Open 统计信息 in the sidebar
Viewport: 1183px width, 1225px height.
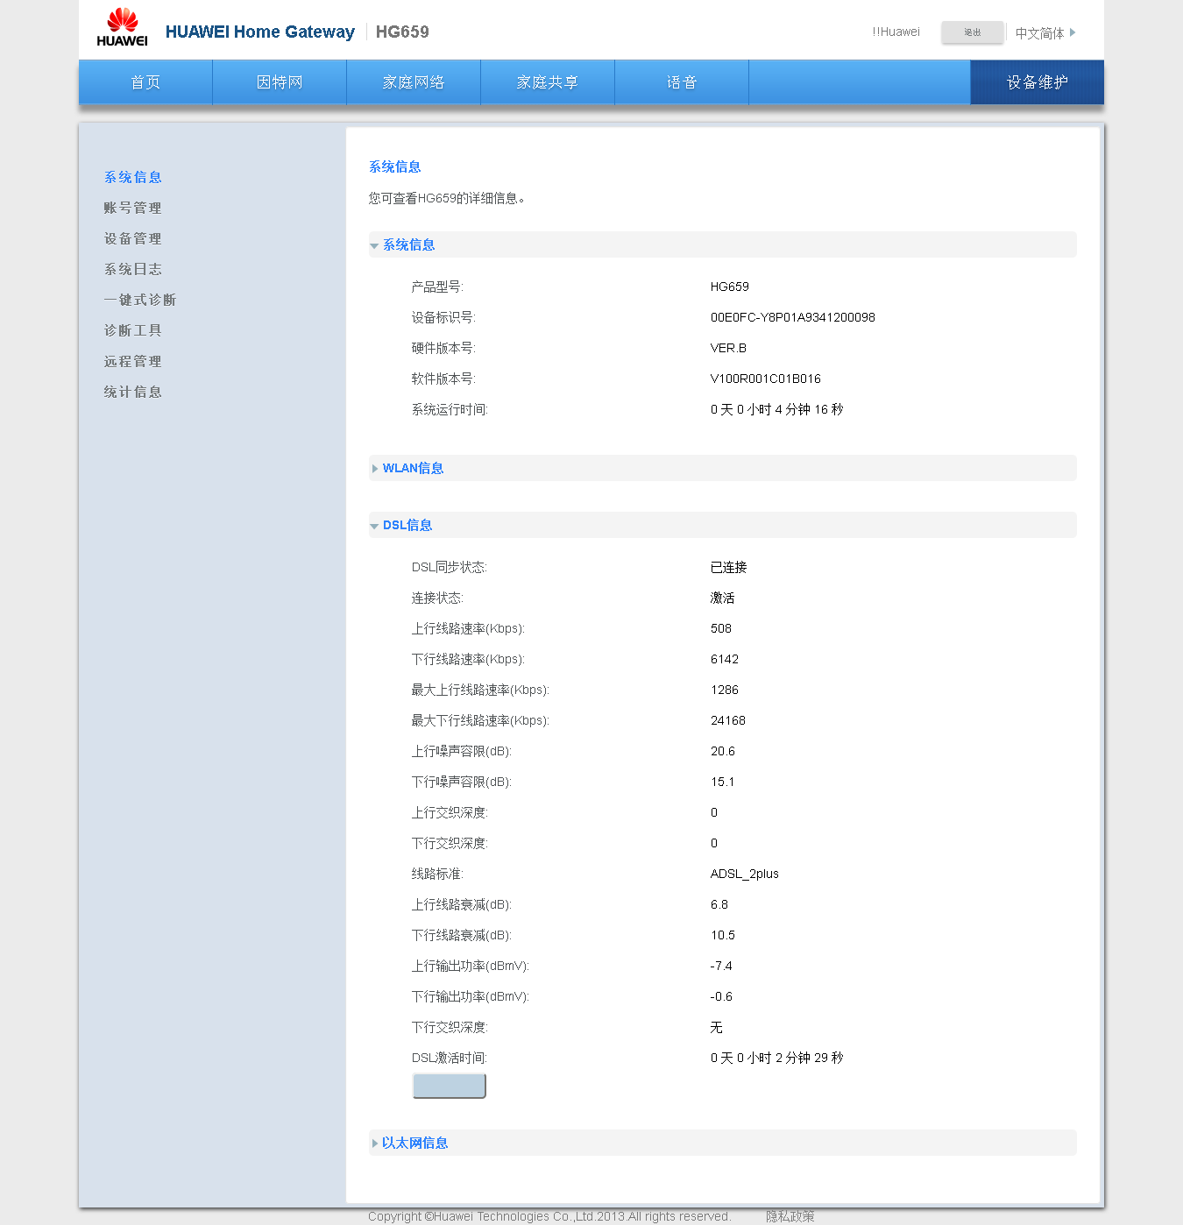click(133, 392)
